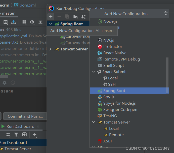Click the filter icon in Run Dashboard toolbar

pyautogui.click(x=16, y=135)
